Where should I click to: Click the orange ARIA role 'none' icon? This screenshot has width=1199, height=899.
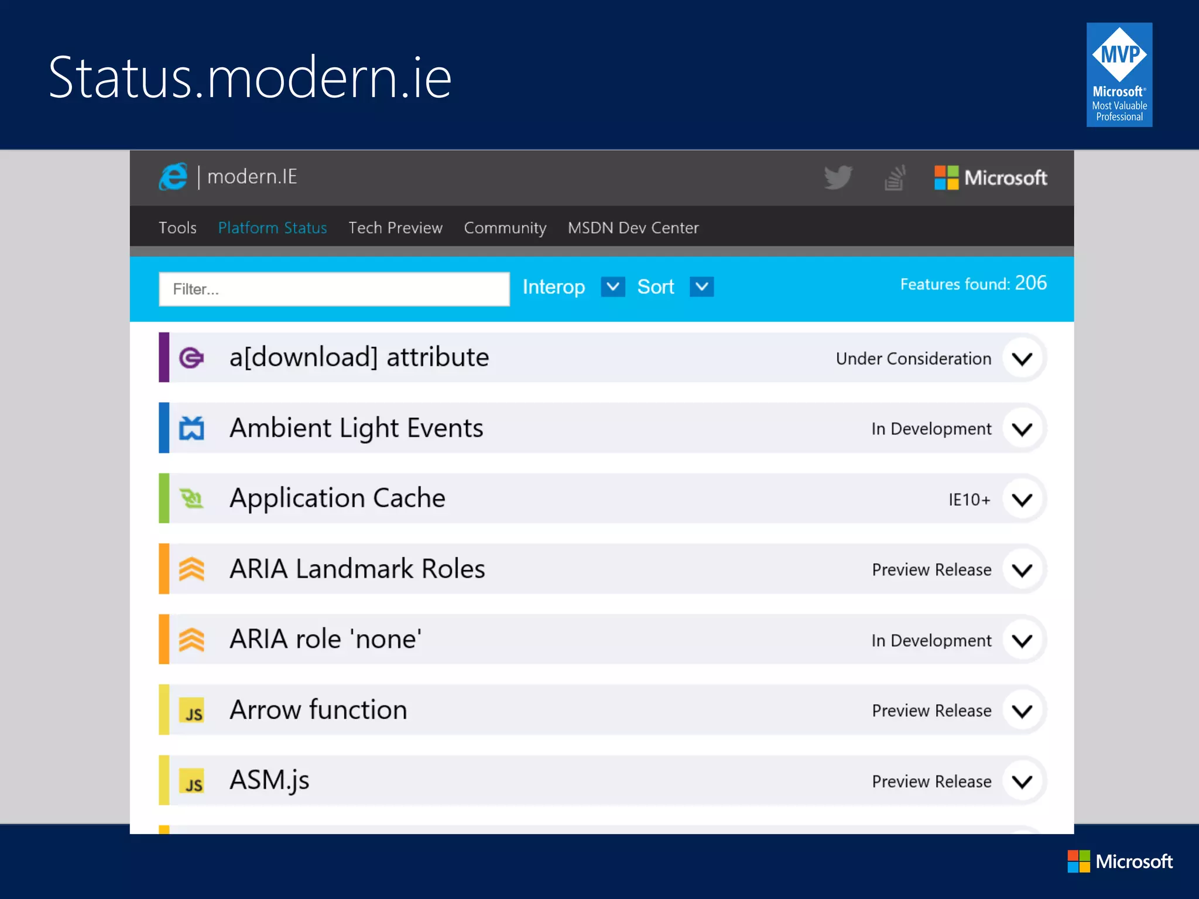[x=191, y=639]
